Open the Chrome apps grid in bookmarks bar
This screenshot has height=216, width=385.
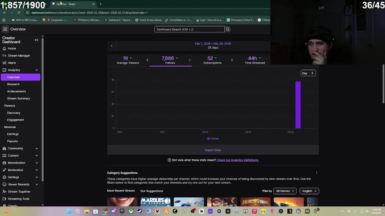[4, 20]
